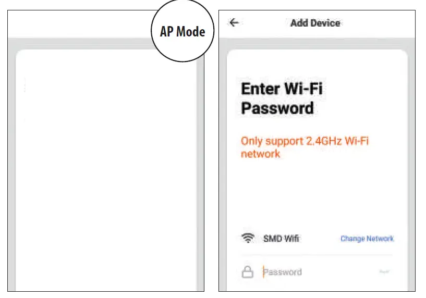
Task: Click the word "network" in orange text
Action: 260,154
